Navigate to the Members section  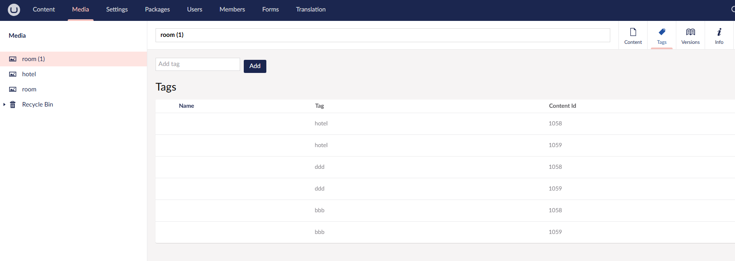click(232, 9)
